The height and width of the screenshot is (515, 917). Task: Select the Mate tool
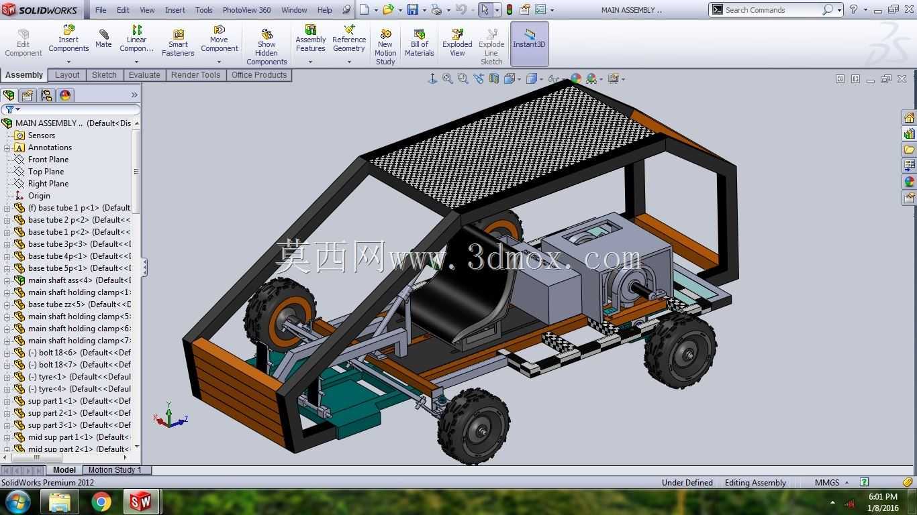click(x=103, y=39)
